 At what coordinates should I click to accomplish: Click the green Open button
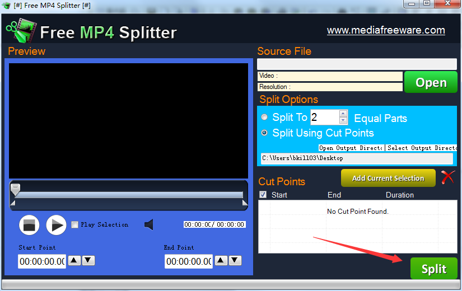coord(431,82)
